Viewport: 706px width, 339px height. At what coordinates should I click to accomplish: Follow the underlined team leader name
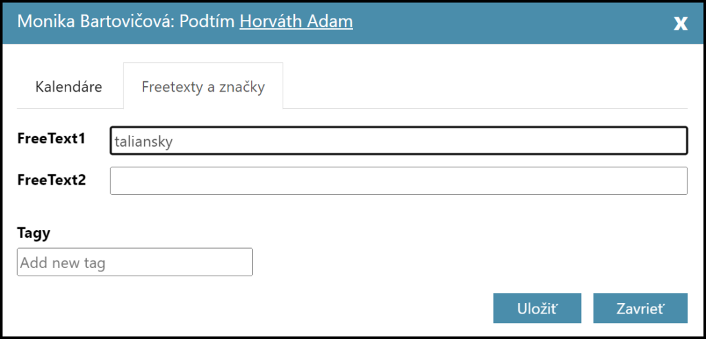coord(296,21)
